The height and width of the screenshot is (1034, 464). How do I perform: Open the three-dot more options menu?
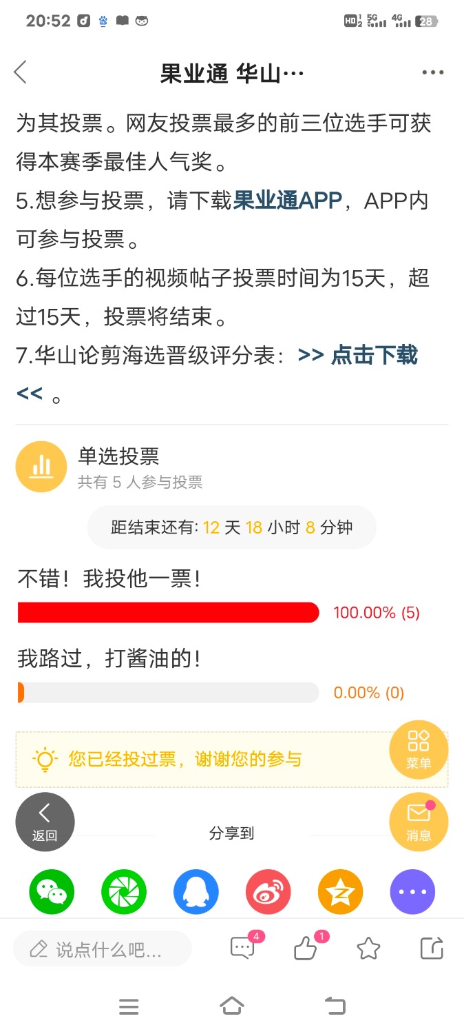pos(432,72)
